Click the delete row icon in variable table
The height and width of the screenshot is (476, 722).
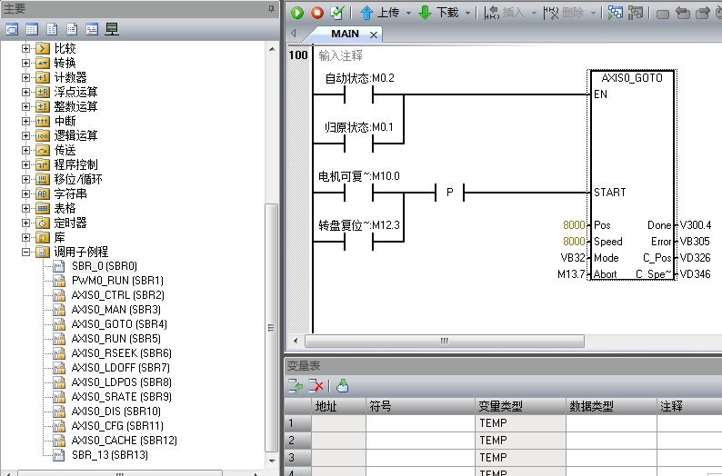click(x=316, y=386)
